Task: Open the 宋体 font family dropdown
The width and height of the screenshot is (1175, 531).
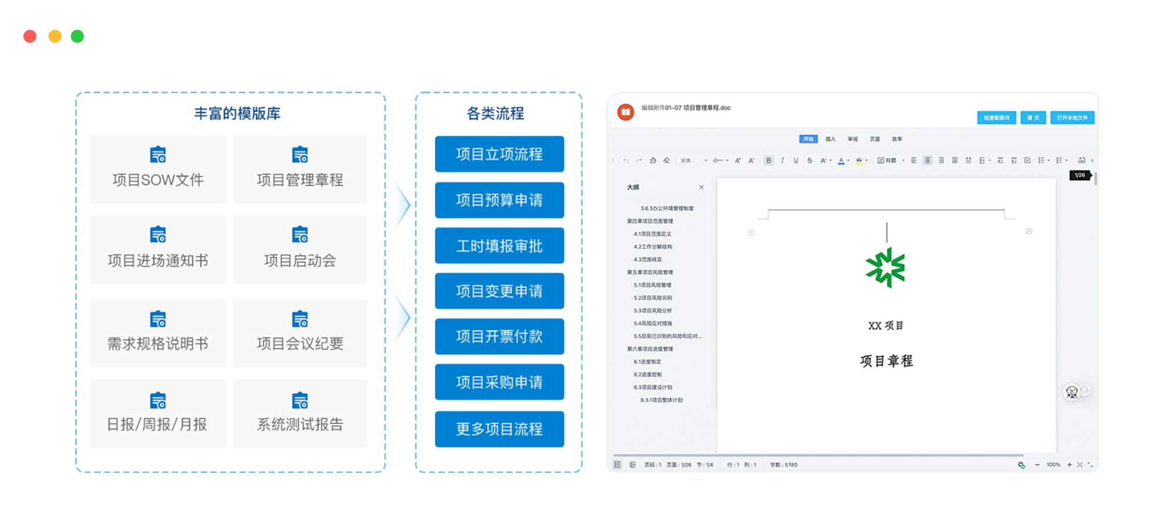Action: tap(693, 160)
